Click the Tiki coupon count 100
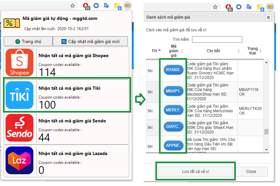This screenshot has width=280, height=186. click(47, 105)
